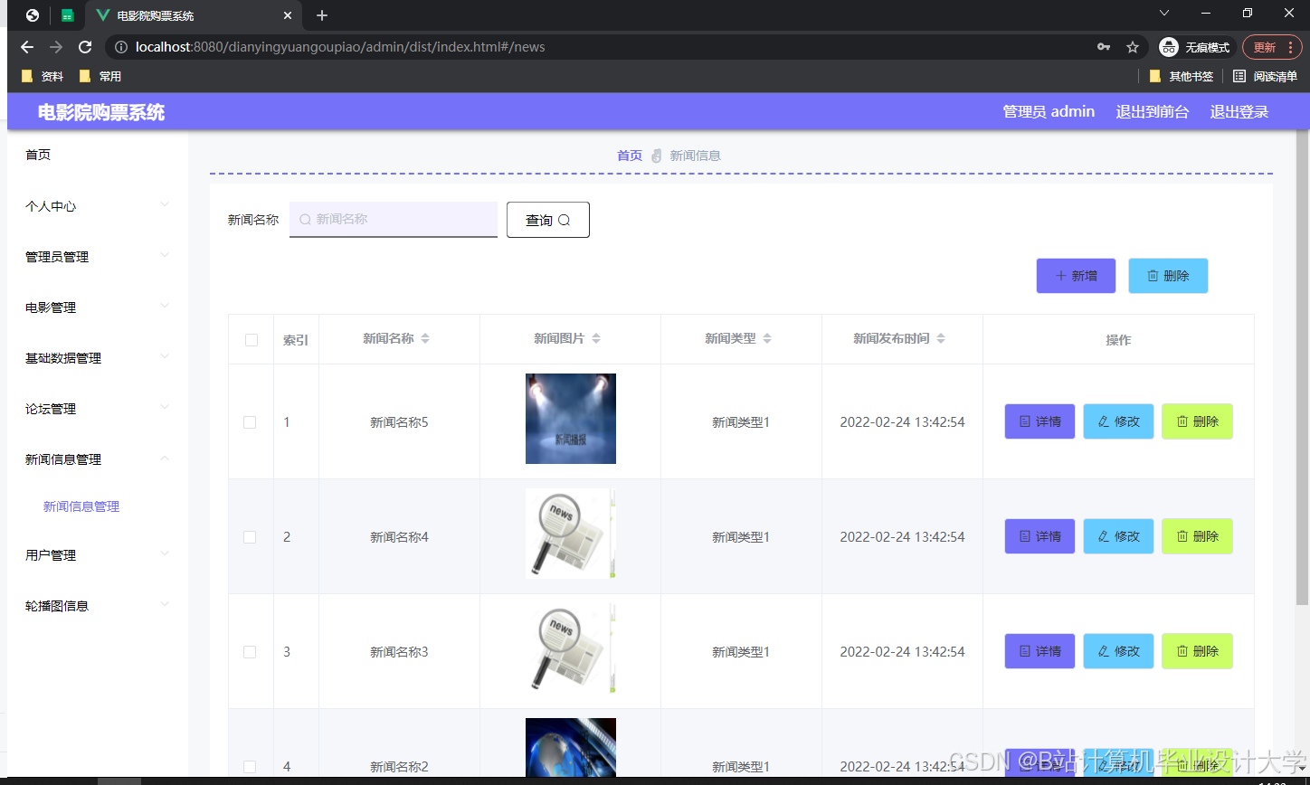Viewport: 1310px width, 785px height.
Task: Click 详情 for 新闻名称3 row
Action: [x=1039, y=651]
